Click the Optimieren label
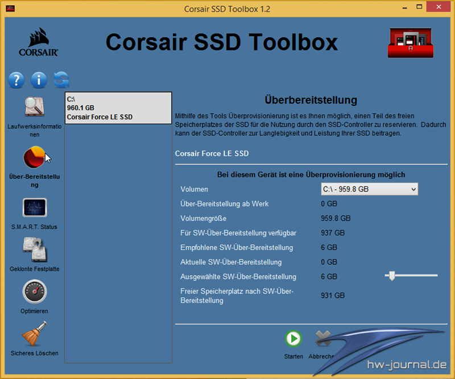 click(34, 311)
